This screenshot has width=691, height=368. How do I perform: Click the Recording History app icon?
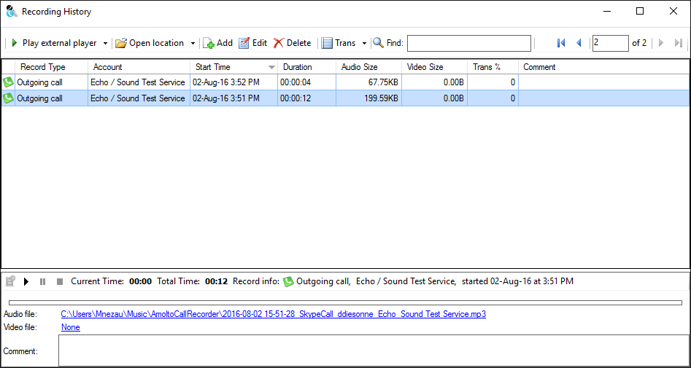coord(12,12)
